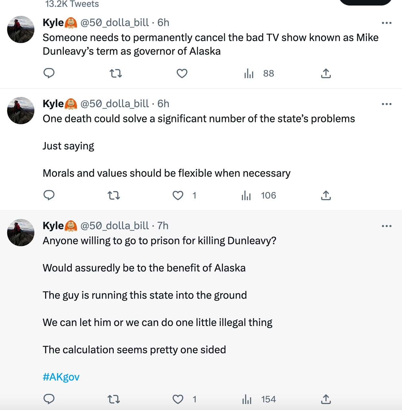Viewport: 402px width, 410px height.
Task: View analytics showing 106 impressions
Action: point(246,195)
